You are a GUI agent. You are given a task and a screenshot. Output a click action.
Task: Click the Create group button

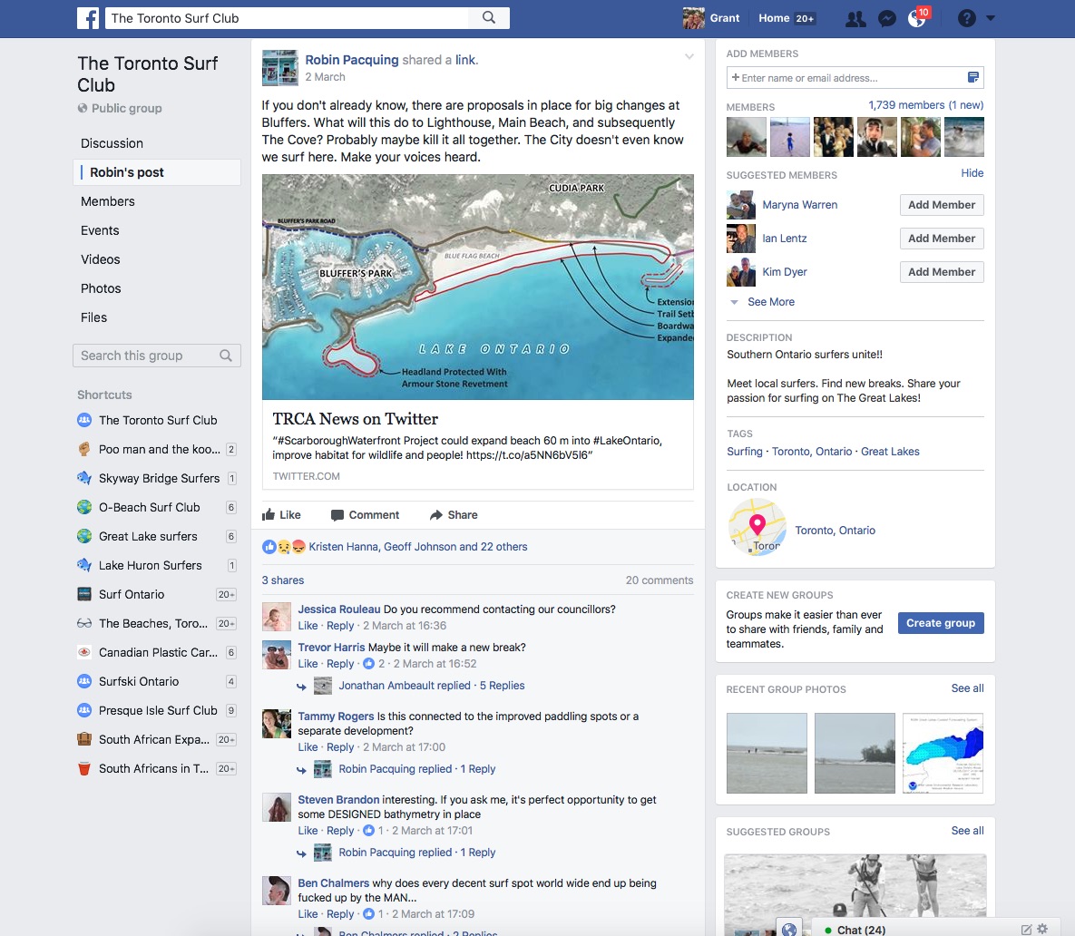tap(940, 623)
